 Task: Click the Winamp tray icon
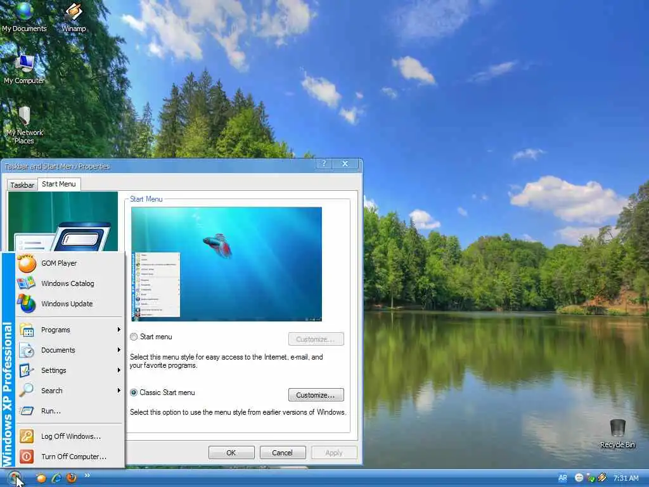coord(602,478)
